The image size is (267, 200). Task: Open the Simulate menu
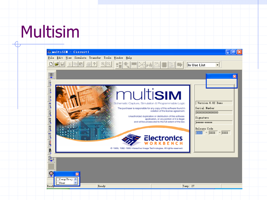click(x=80, y=58)
